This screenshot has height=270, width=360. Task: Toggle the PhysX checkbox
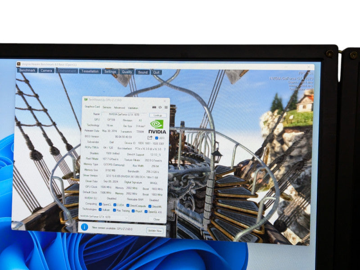[133, 211]
